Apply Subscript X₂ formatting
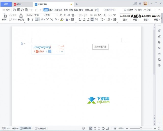 52,19
